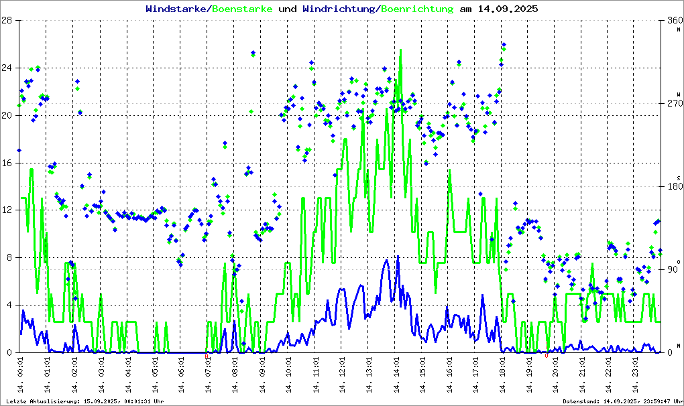684x406 pixels.
Task: Click the '14. 21:01' time label
Action: pyautogui.click(x=583, y=375)
